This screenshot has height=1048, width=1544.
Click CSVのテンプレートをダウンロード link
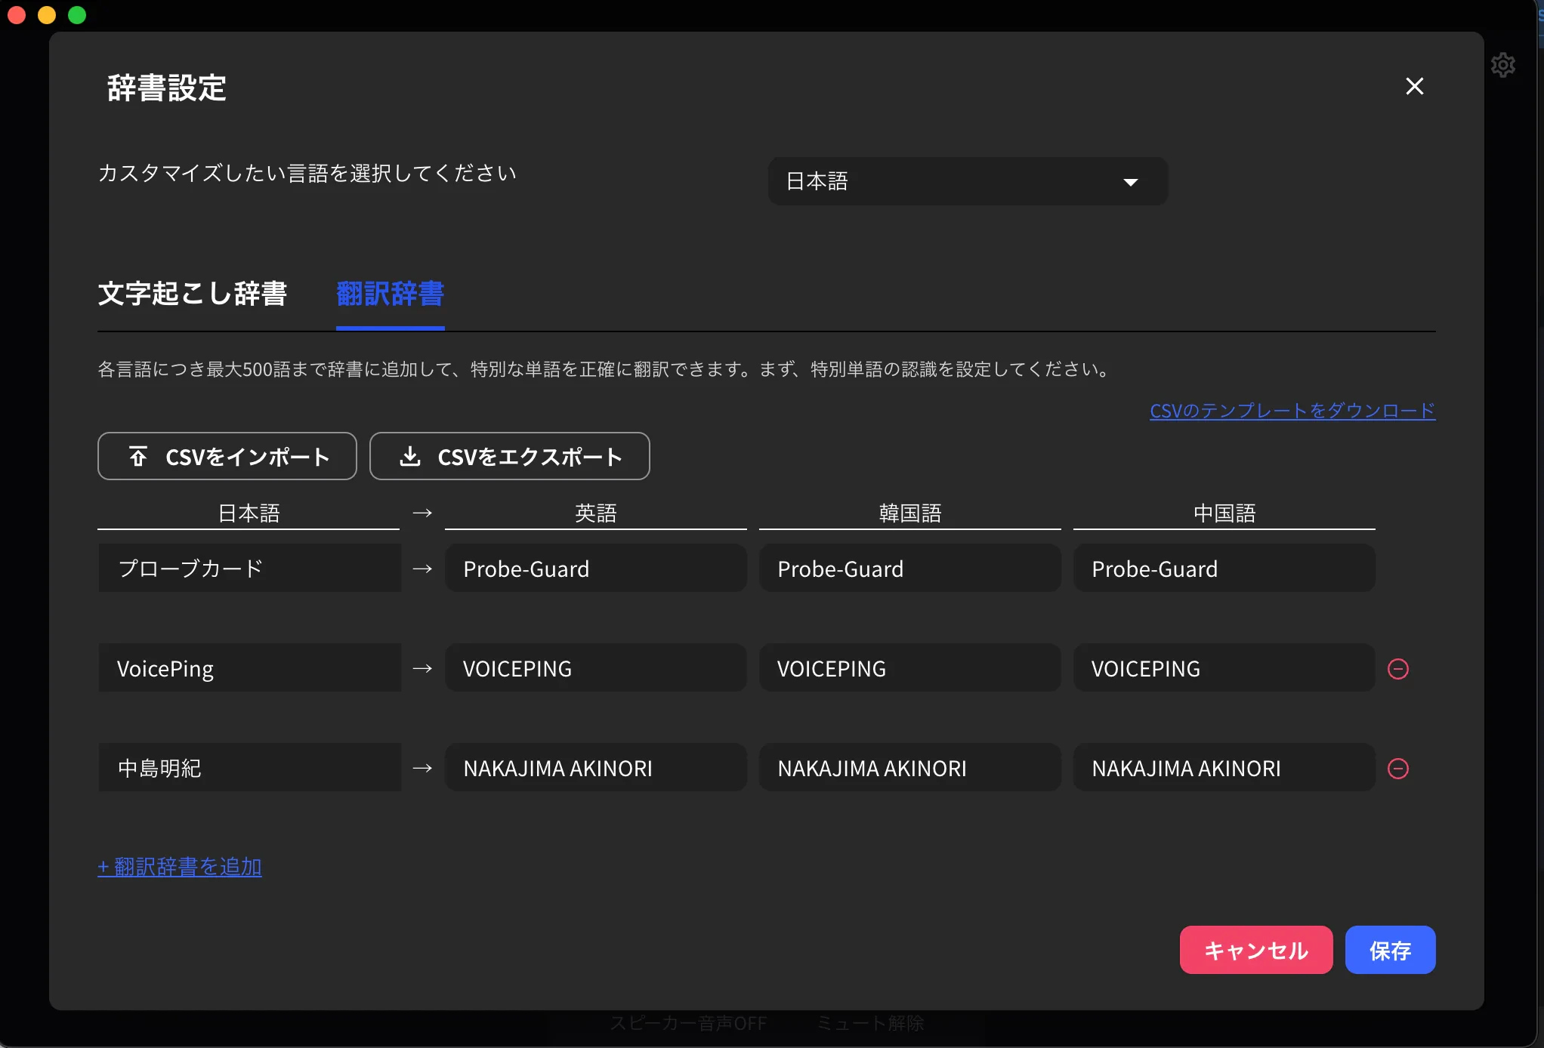pos(1292,411)
